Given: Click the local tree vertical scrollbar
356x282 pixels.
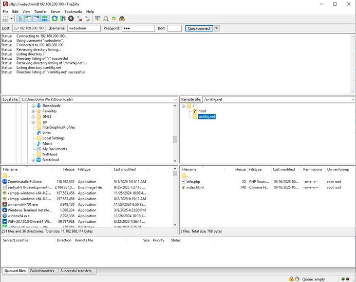Looking at the screenshot, I should pos(175,139).
